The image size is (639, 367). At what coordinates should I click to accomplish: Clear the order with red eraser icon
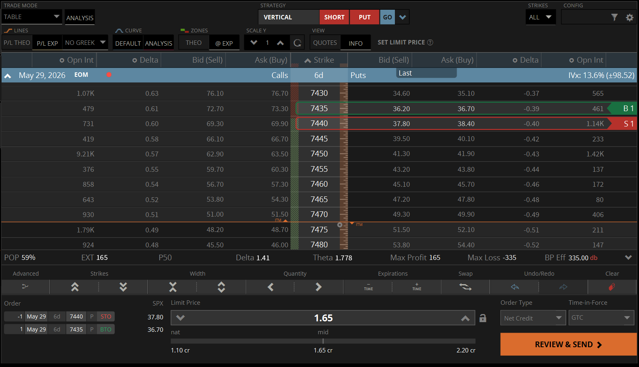[x=612, y=287]
